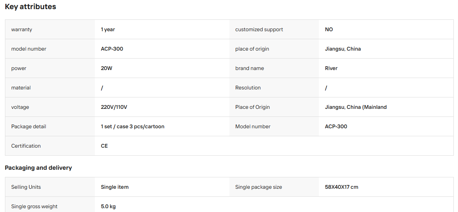The image size is (458, 212).
Task: Click the 220V/110V voltage value
Action: [x=114, y=107]
